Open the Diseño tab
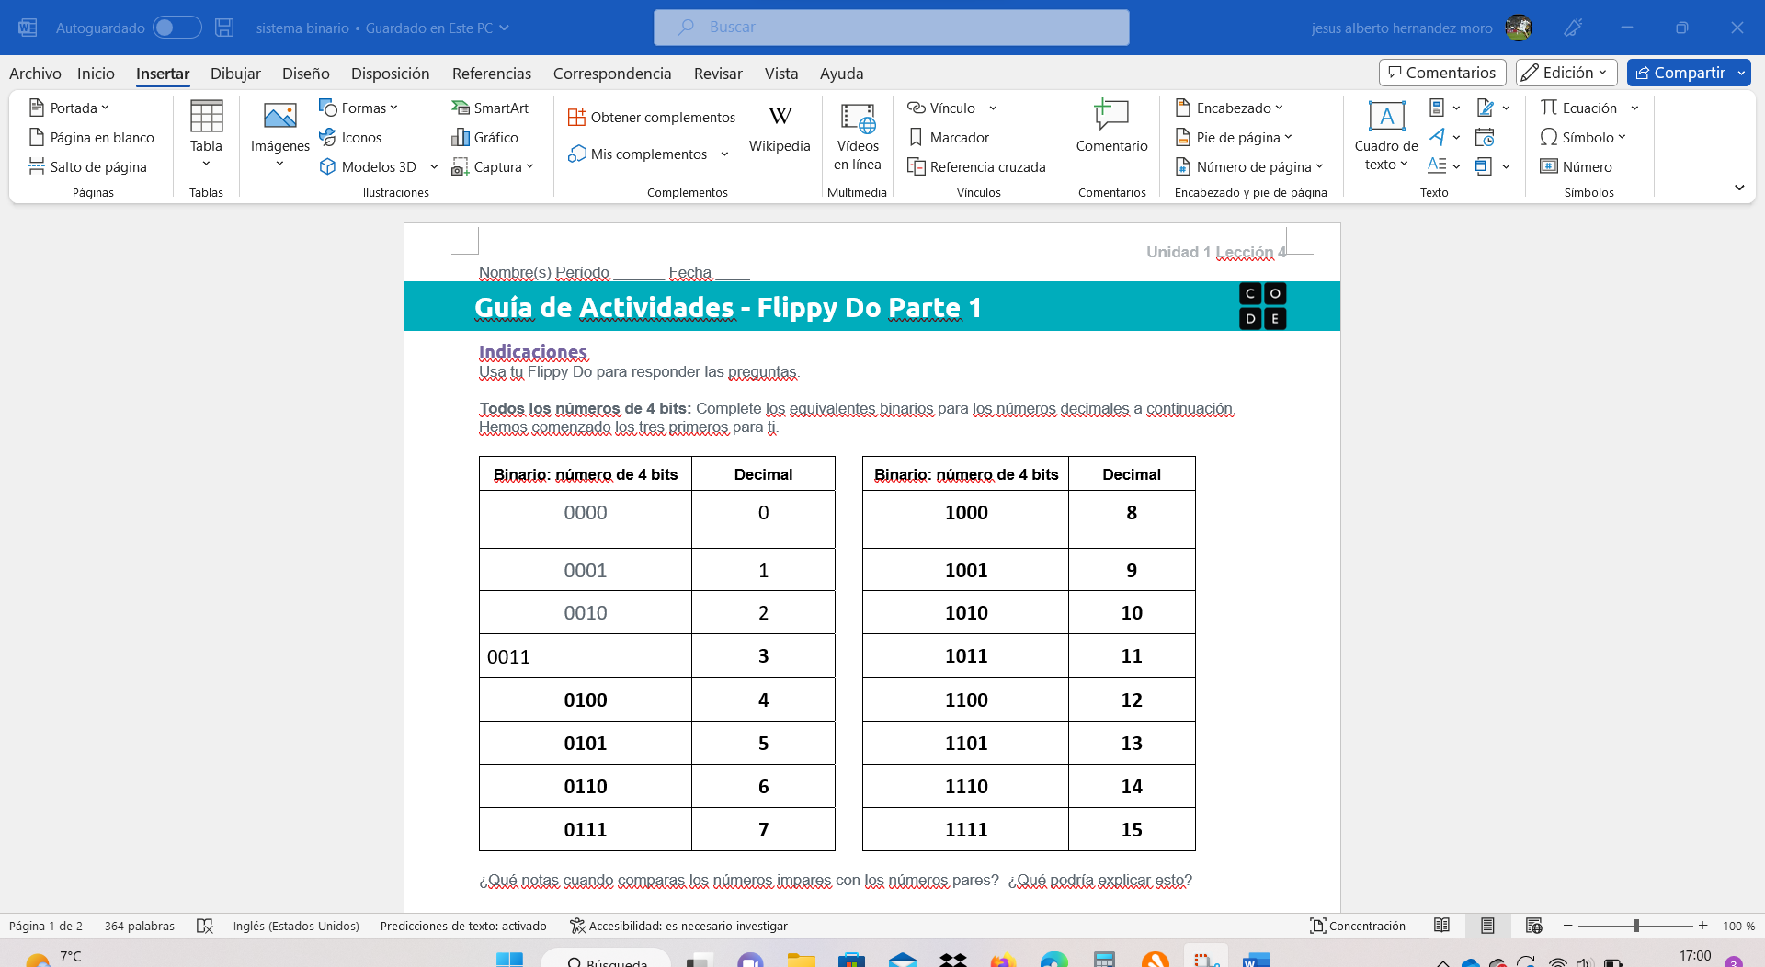Viewport: 1765px width, 967px height. pyautogui.click(x=306, y=74)
